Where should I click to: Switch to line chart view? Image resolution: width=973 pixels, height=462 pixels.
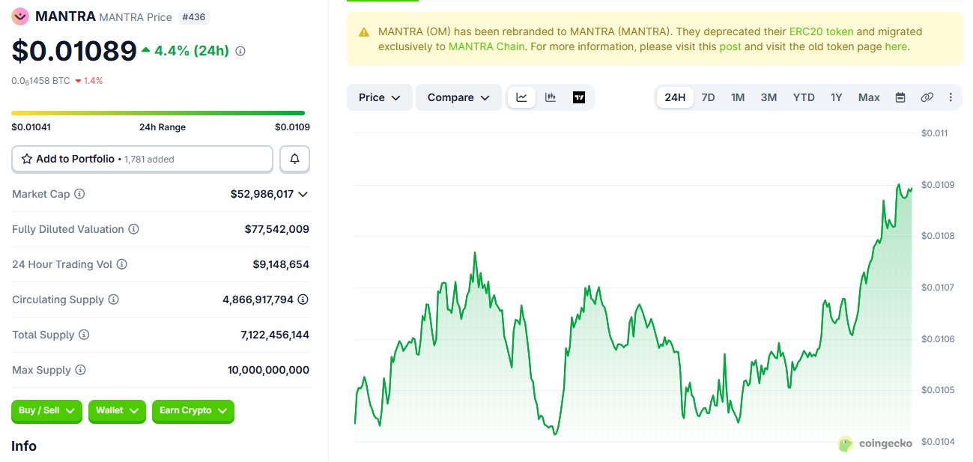521,97
